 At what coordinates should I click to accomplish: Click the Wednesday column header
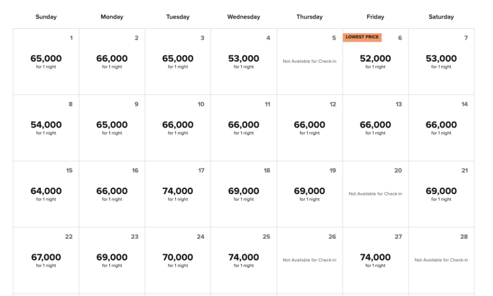pos(243,17)
